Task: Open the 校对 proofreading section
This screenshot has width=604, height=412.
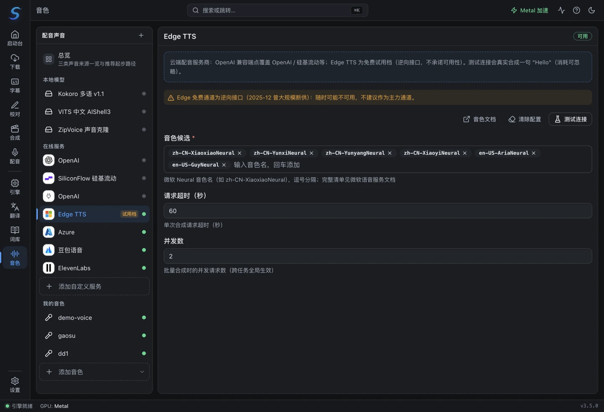Action: coord(15,109)
